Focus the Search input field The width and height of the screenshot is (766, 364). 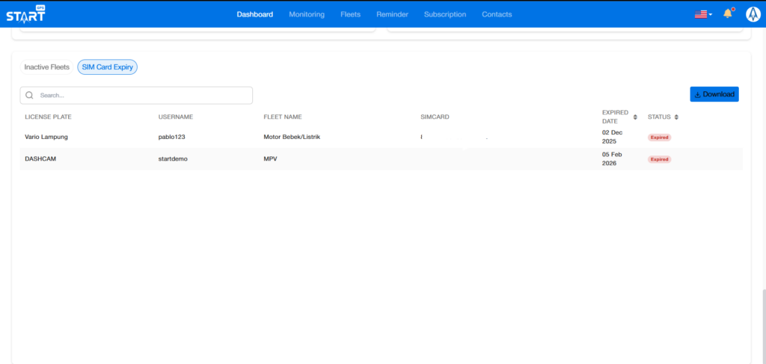[x=142, y=96]
